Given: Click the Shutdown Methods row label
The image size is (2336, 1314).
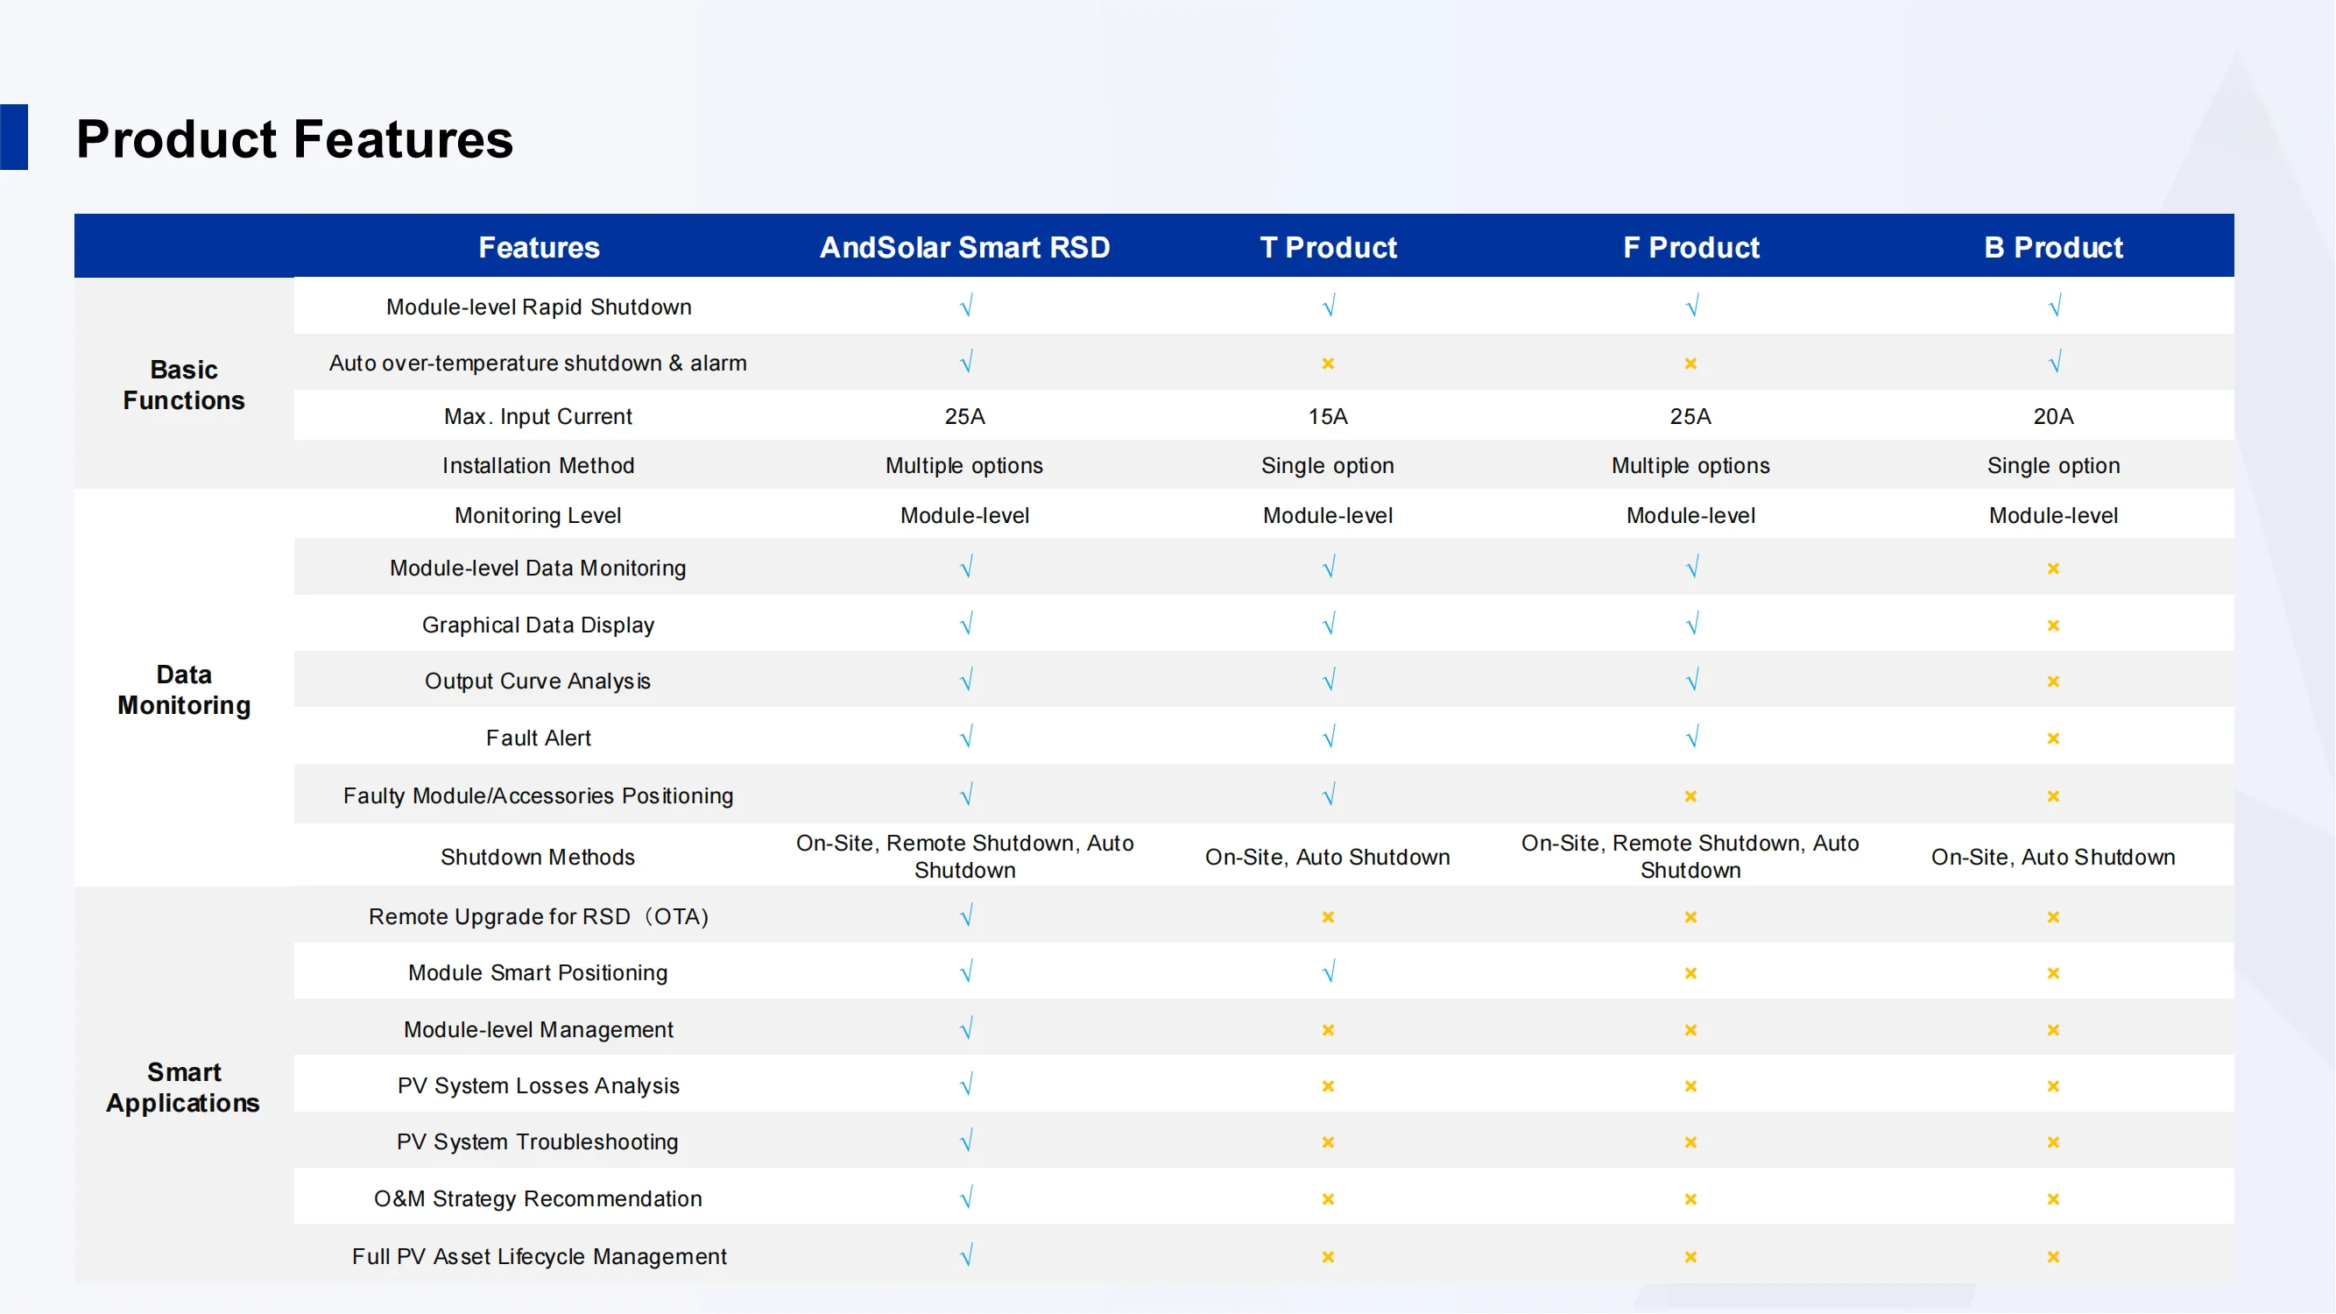Looking at the screenshot, I should click(538, 857).
